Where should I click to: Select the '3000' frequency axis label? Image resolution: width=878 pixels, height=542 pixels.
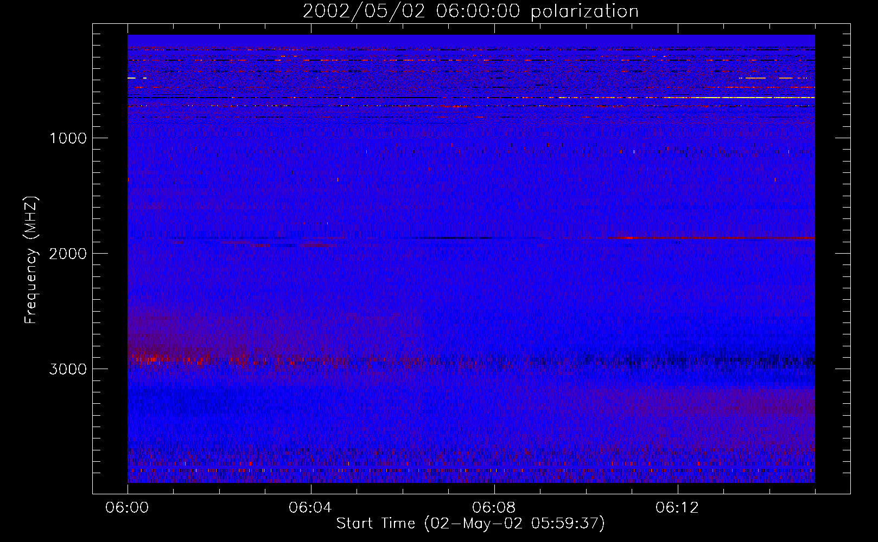(68, 369)
